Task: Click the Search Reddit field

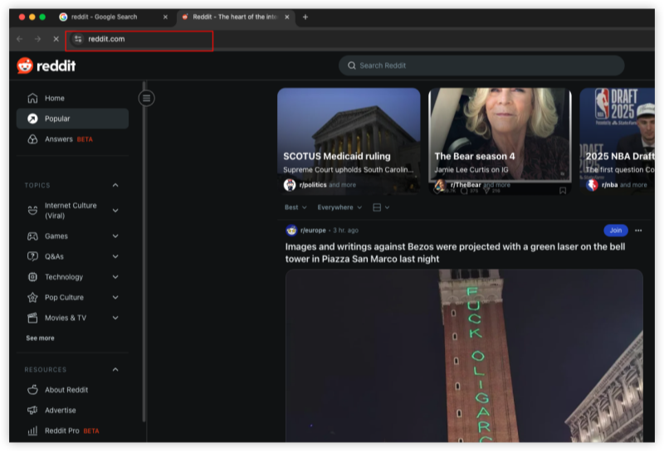Action: pyautogui.click(x=481, y=66)
